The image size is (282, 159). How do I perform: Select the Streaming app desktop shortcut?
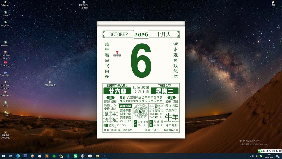6,64
